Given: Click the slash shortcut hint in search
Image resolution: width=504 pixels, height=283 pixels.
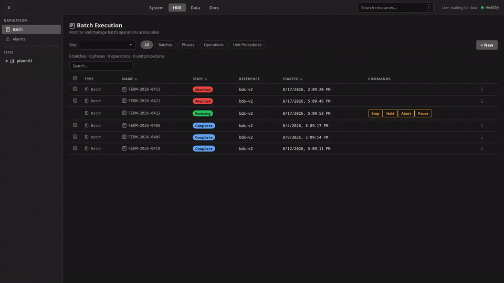Looking at the screenshot, I should tap(428, 8).
